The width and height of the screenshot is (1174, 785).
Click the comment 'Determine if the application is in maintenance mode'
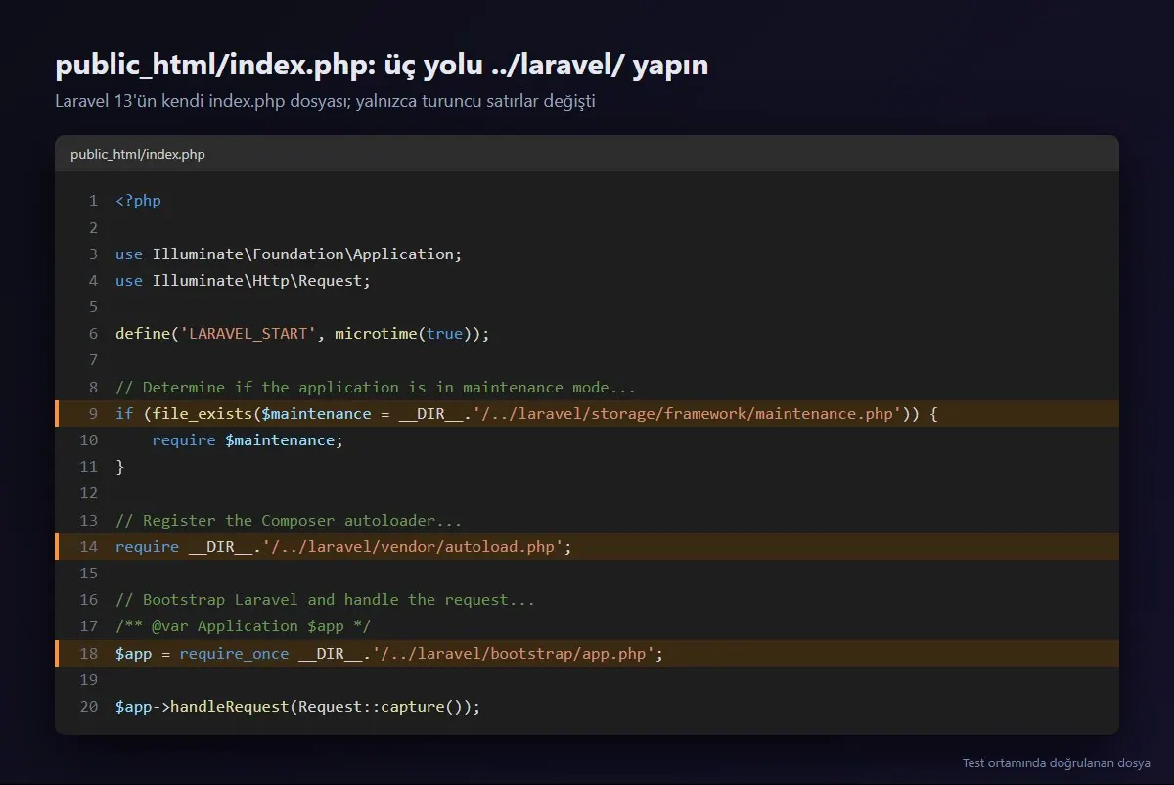tap(376, 387)
